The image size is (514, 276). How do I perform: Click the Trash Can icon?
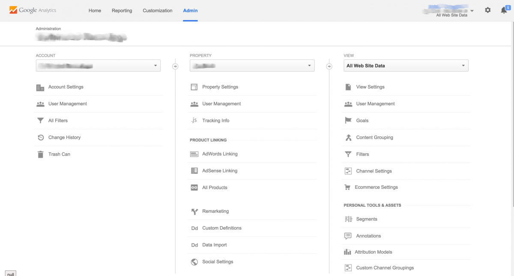[x=40, y=154]
